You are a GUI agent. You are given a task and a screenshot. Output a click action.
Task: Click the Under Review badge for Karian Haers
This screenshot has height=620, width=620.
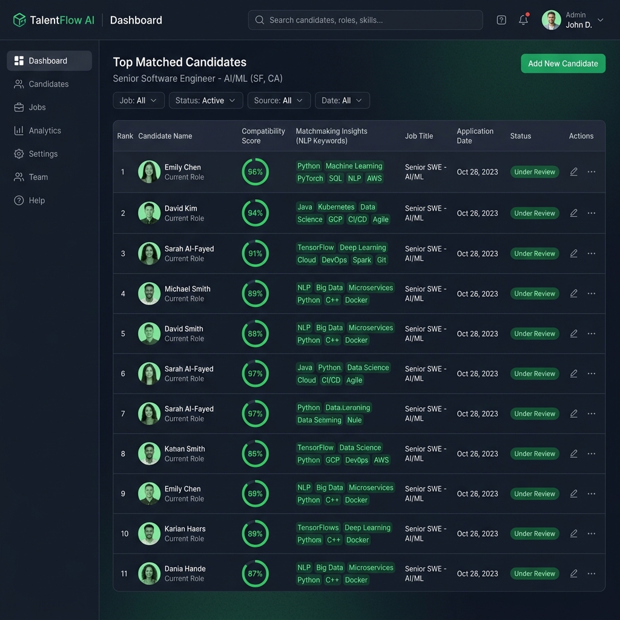click(x=535, y=533)
